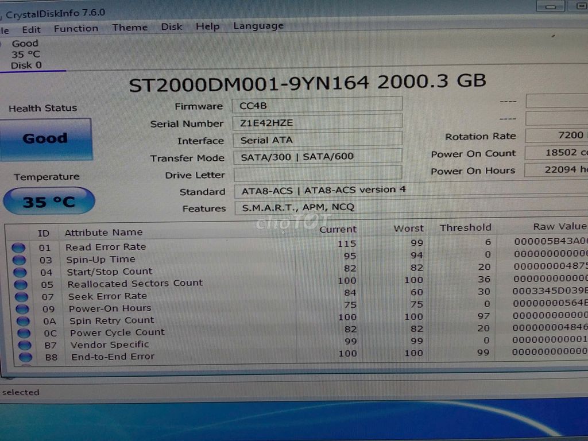Select the Reallocated Sectors Count attribute name

tap(135, 284)
